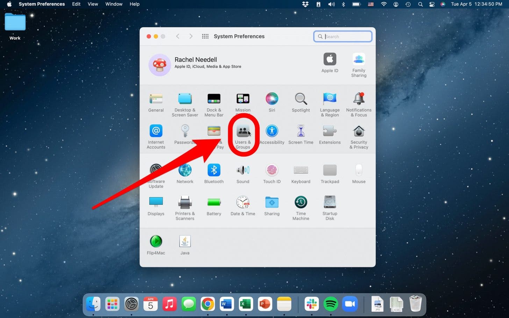Open Time Machine preferences
Viewport: 509px width, 318px height.
[300, 203]
